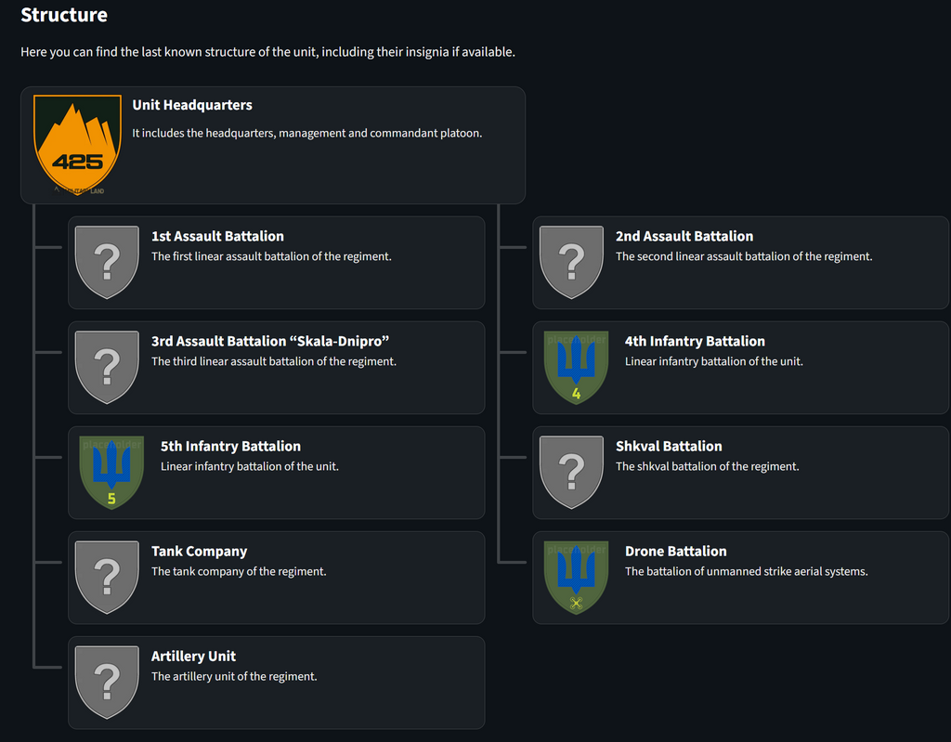Click the orange 425 regiment insignia

click(x=77, y=144)
